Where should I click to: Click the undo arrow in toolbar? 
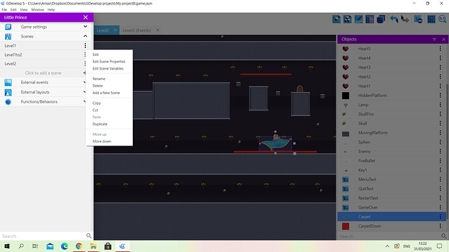point(394,19)
